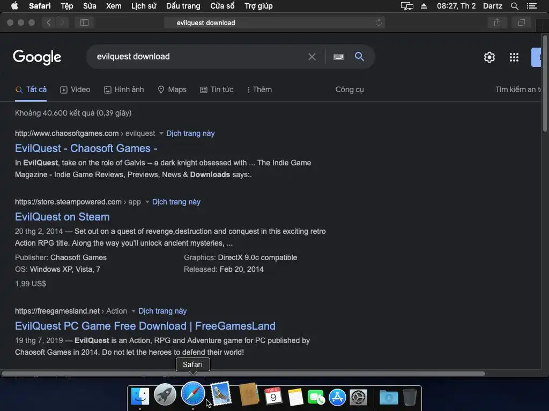The width and height of the screenshot is (549, 411).
Task: Open EvilQuest - Chaosoft Games link
Action: coord(86,148)
